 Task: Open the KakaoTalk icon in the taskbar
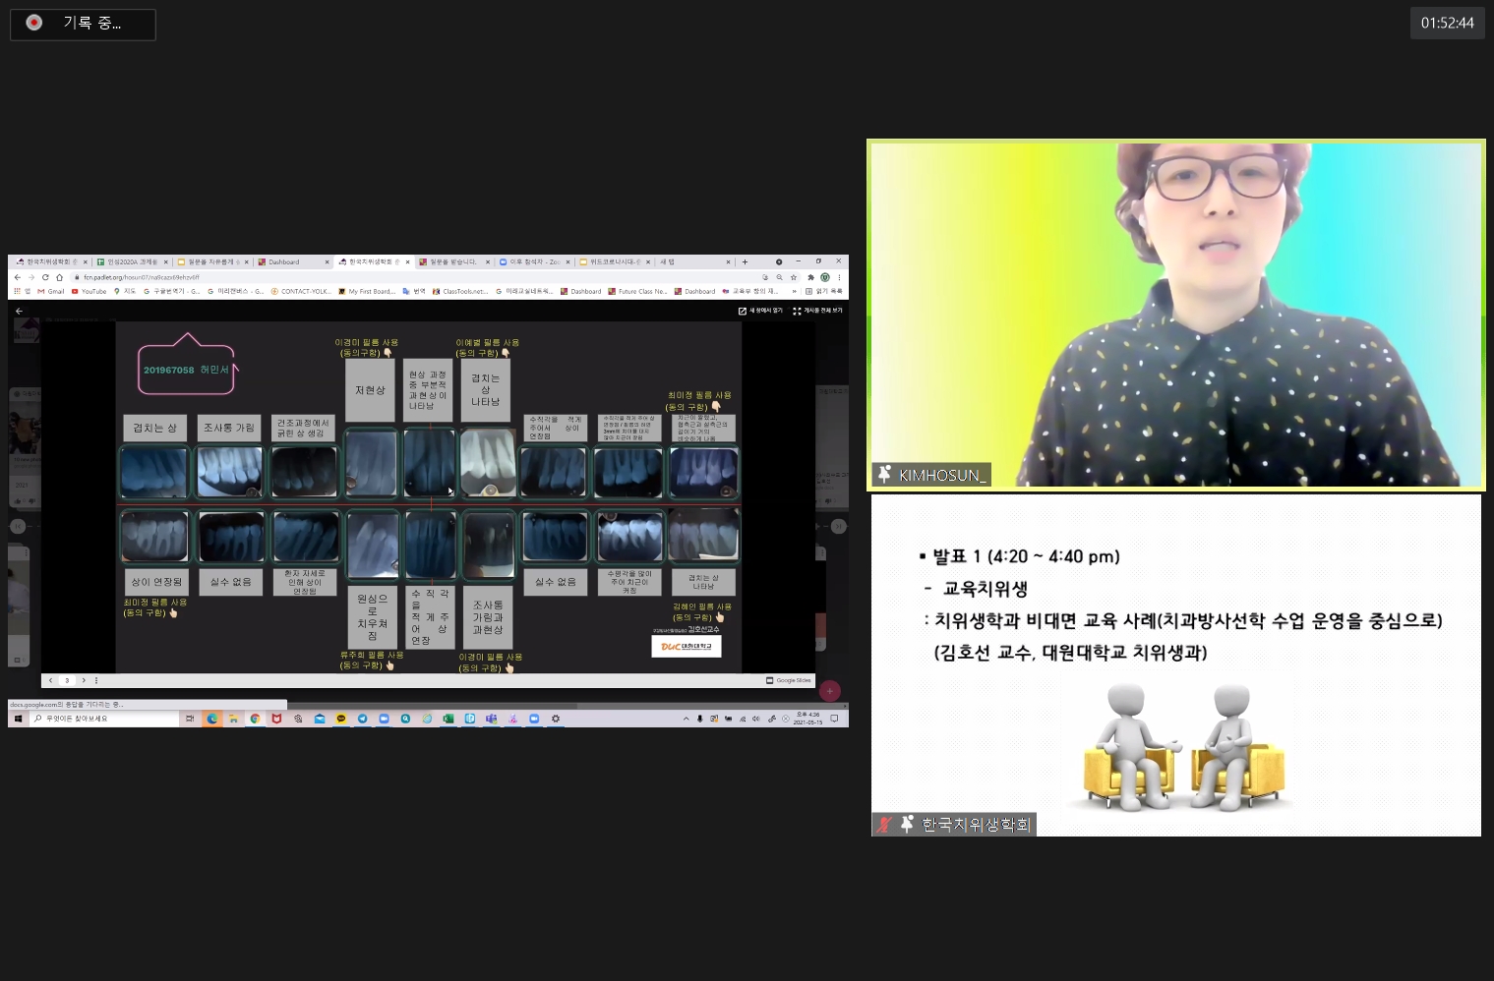[x=341, y=719]
